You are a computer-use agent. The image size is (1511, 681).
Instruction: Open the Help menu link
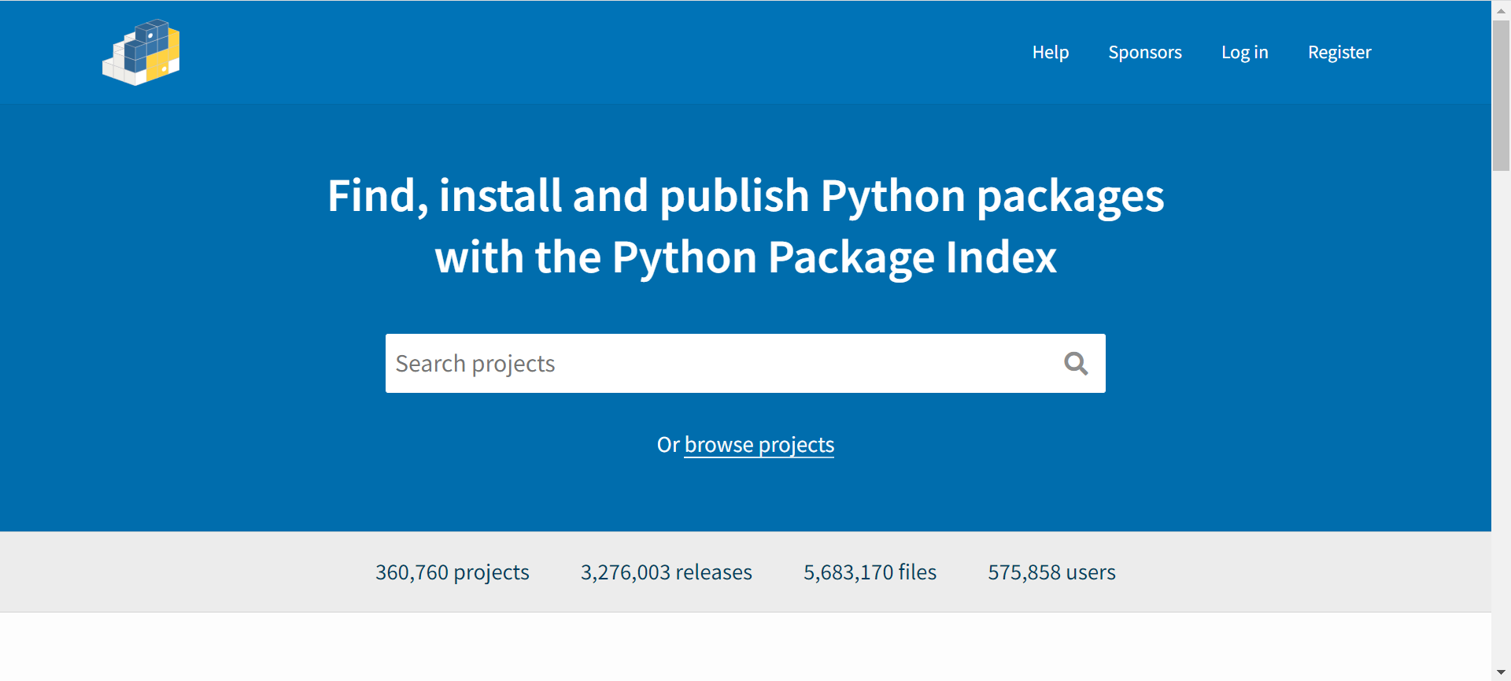1051,52
